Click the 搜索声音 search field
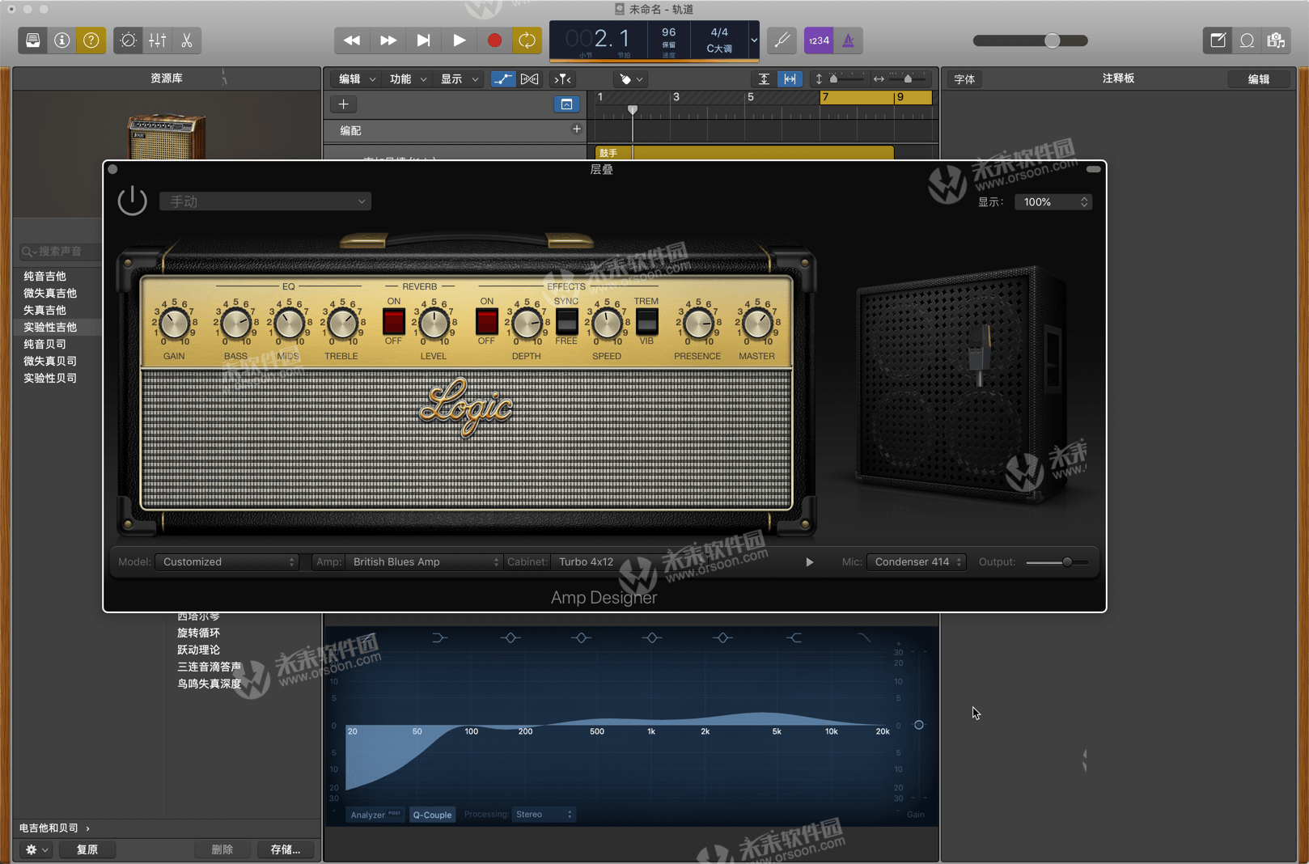This screenshot has height=864, width=1309. pyautogui.click(x=61, y=252)
